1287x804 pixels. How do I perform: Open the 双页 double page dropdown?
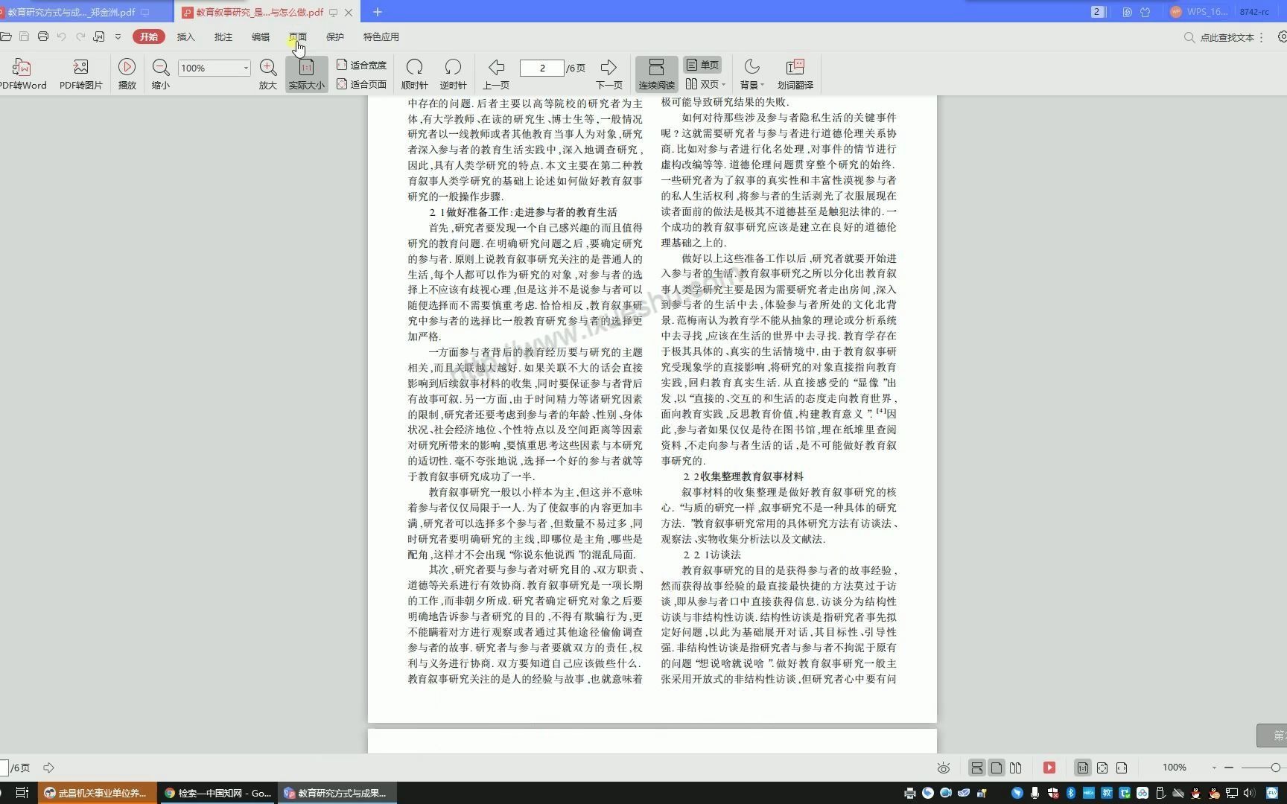coord(705,84)
